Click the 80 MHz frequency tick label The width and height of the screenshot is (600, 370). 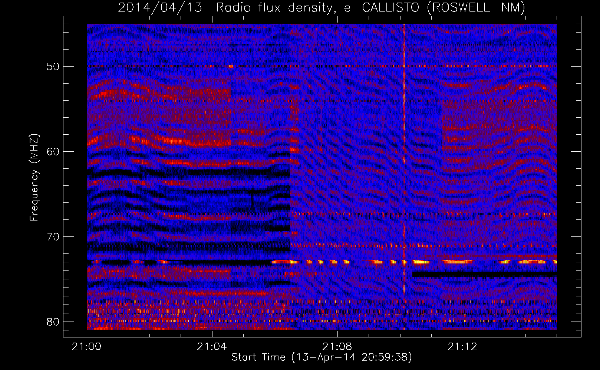click(x=53, y=322)
